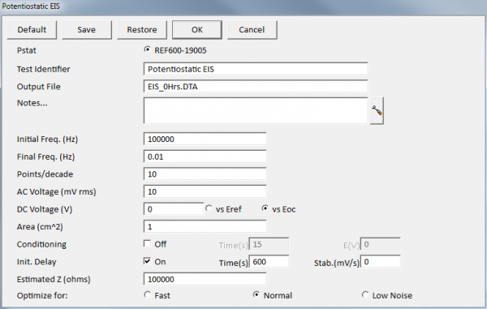Edit the Final Freq. (Hz) field

click(205, 157)
